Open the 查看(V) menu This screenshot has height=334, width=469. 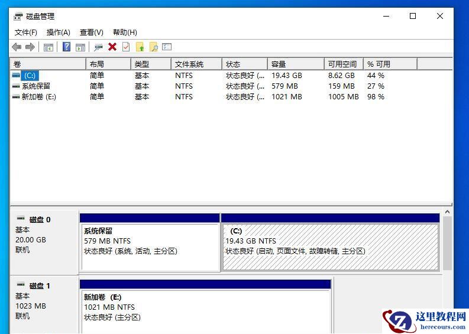92,33
